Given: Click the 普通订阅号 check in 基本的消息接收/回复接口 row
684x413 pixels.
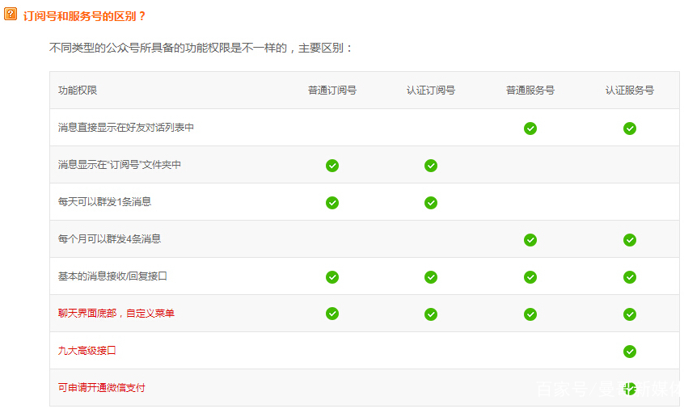Looking at the screenshot, I should [332, 277].
